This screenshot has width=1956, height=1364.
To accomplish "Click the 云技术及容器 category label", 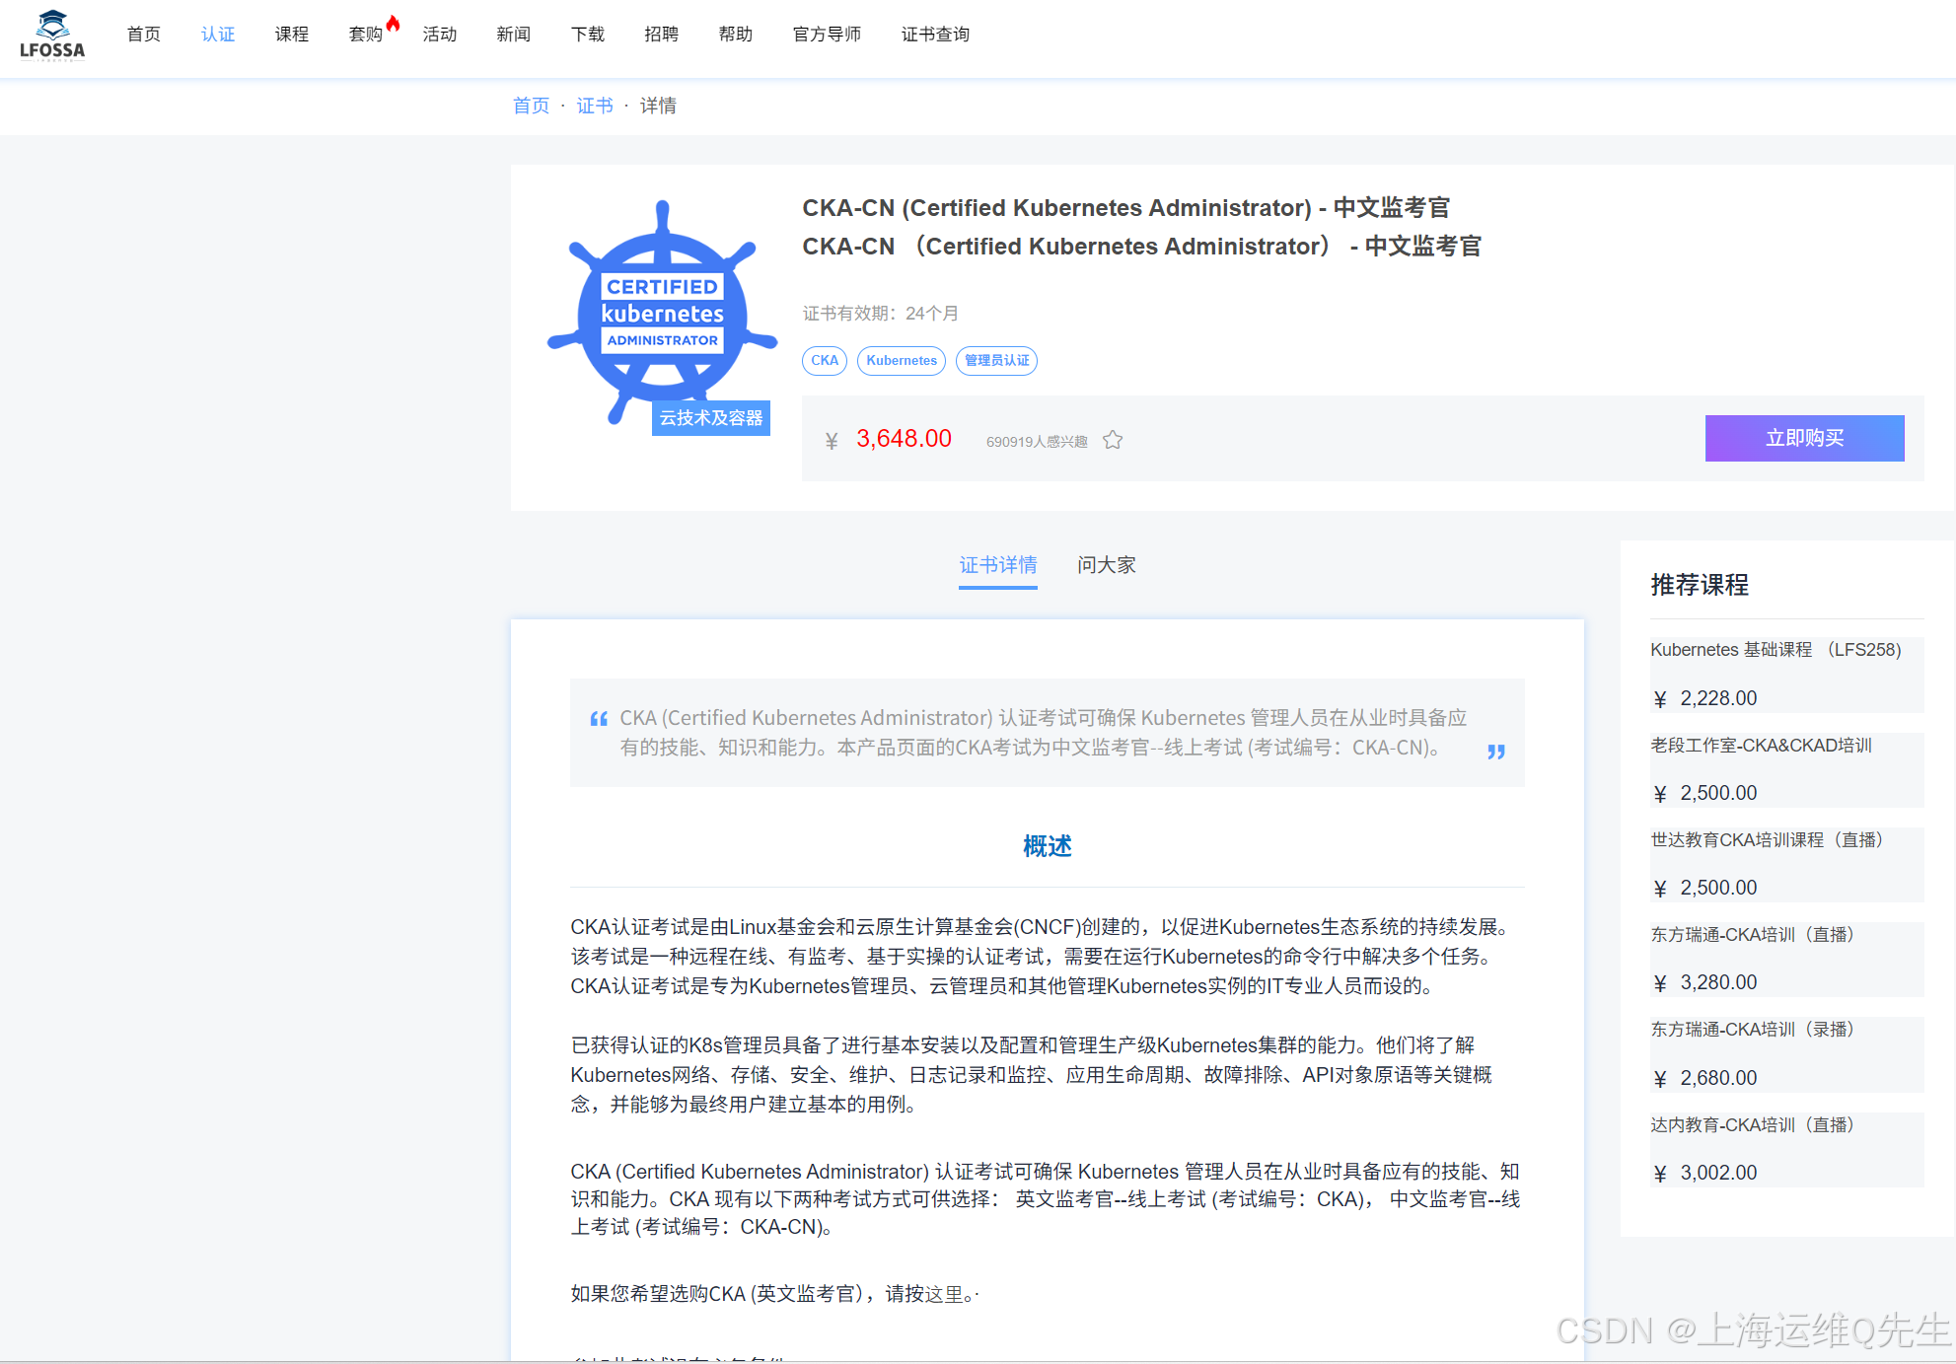I will pos(711,418).
